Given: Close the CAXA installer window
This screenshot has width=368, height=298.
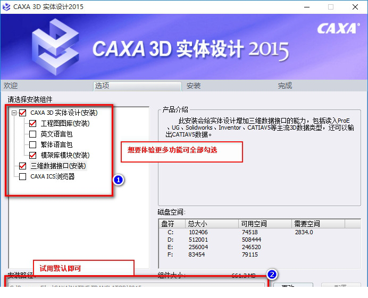Looking at the screenshot, I should pos(355,7).
